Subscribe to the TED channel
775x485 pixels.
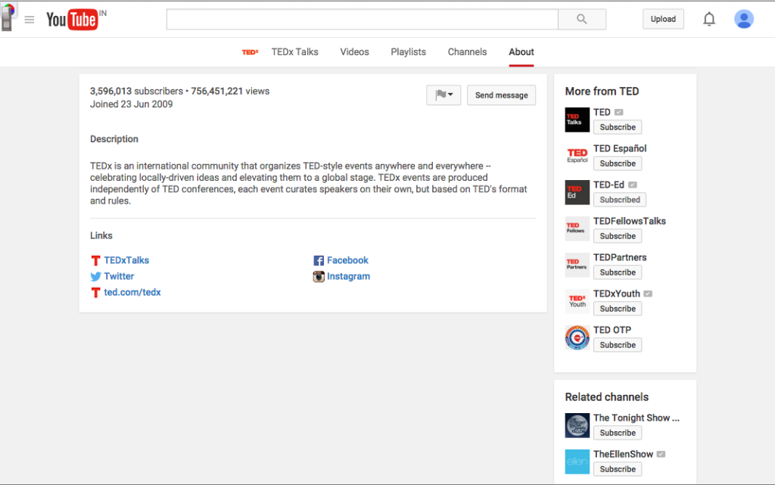click(x=618, y=127)
